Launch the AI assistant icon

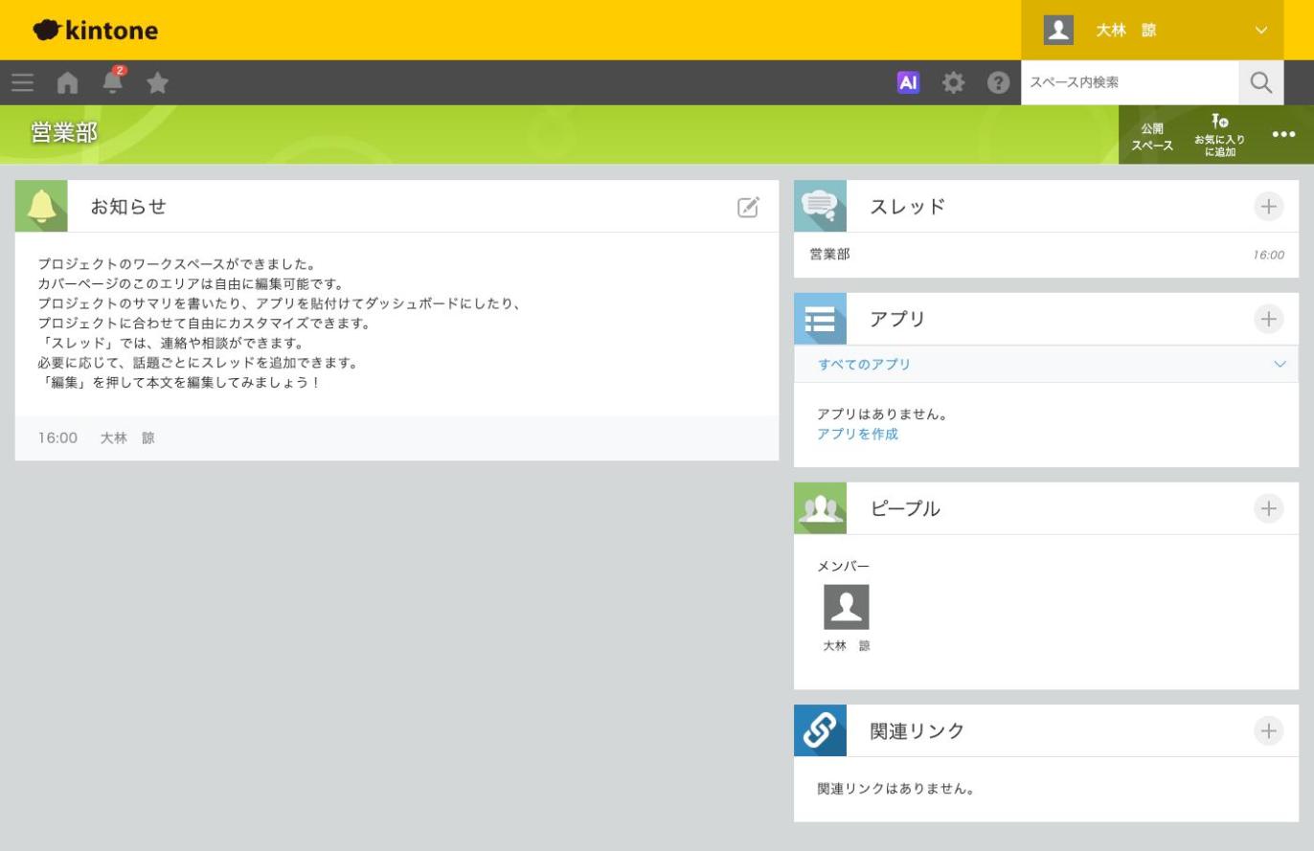coord(908,83)
